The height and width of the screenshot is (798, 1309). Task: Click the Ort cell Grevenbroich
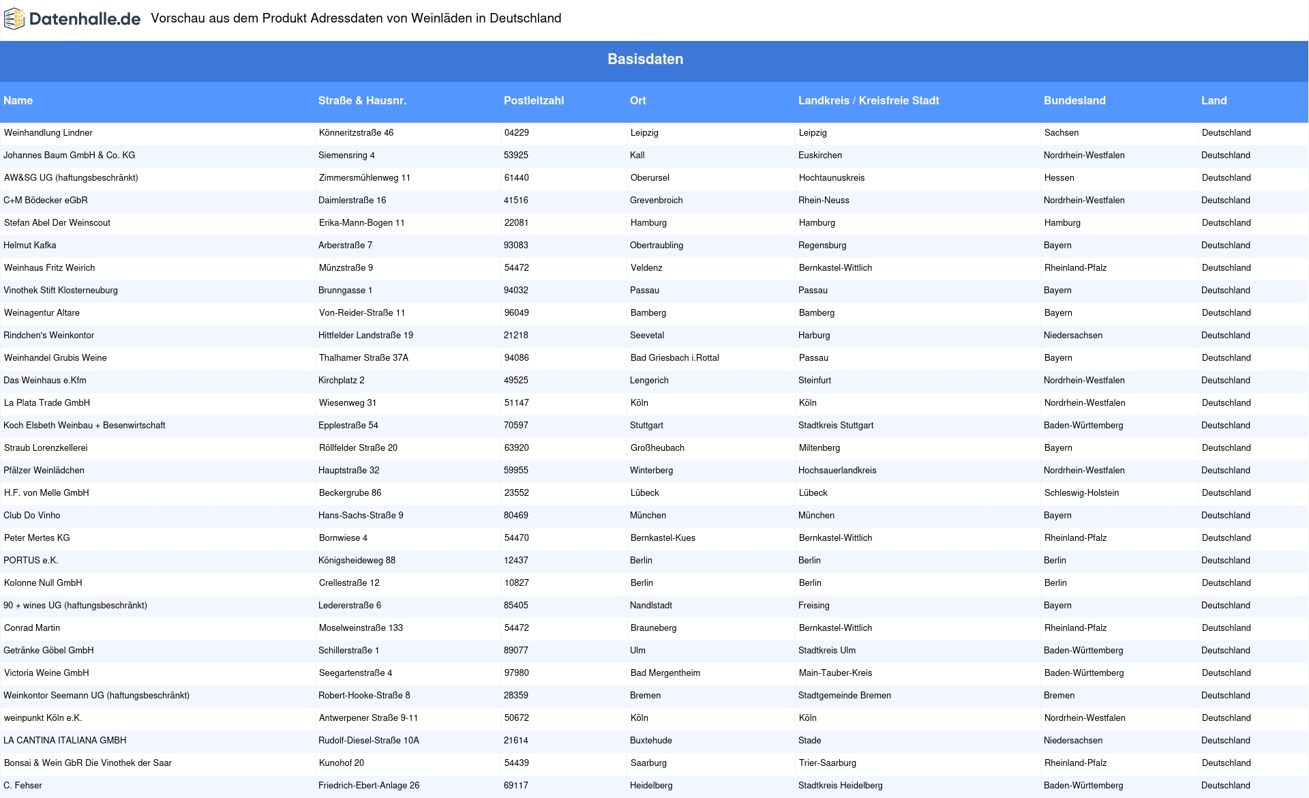pyautogui.click(x=657, y=201)
